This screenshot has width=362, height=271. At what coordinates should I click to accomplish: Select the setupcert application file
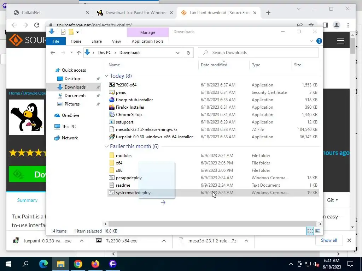pos(124,122)
